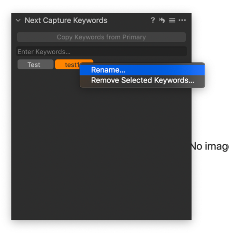Open the question mark help icon

[153, 20]
